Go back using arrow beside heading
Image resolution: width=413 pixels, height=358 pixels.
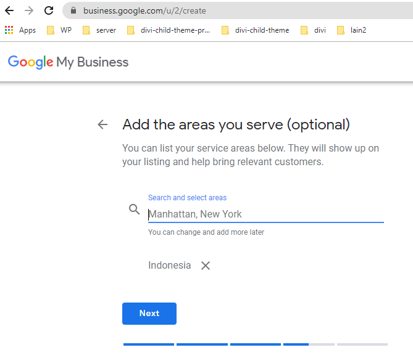pos(102,124)
